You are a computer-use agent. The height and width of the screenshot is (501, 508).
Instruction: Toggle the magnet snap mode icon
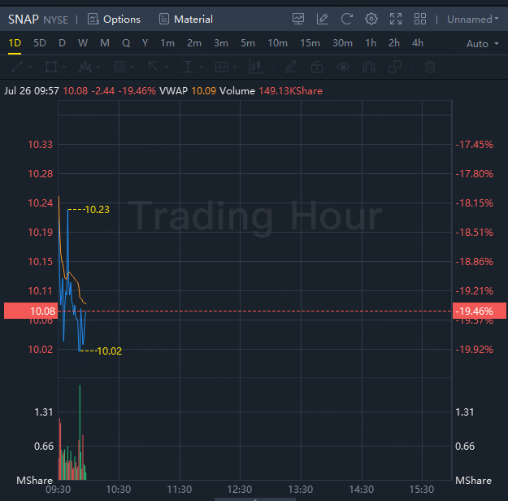(x=369, y=67)
